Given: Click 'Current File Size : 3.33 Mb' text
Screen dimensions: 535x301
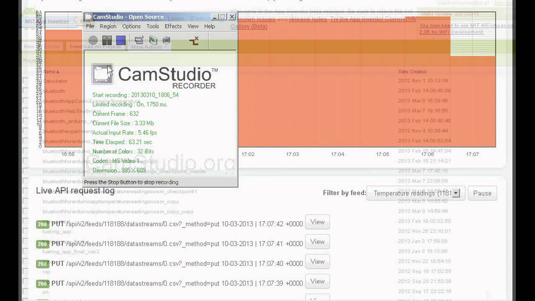Looking at the screenshot, I should coord(123,123).
